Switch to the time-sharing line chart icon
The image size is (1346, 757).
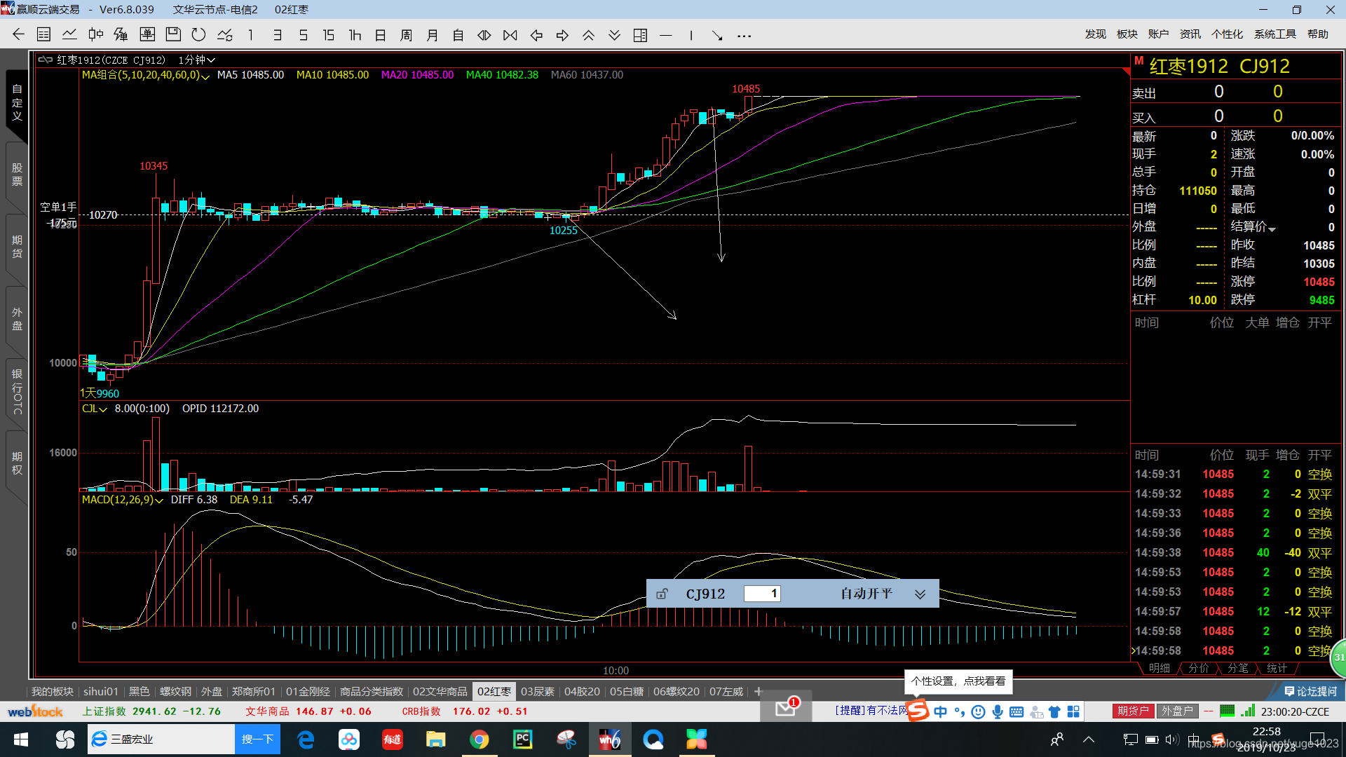pos(69,34)
